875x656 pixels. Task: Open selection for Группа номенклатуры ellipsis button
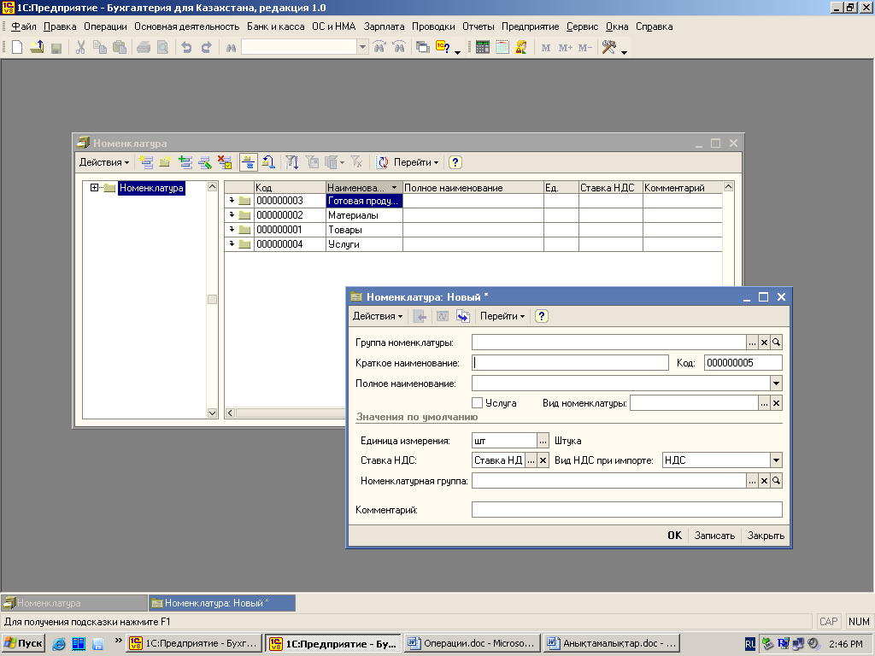(x=752, y=342)
